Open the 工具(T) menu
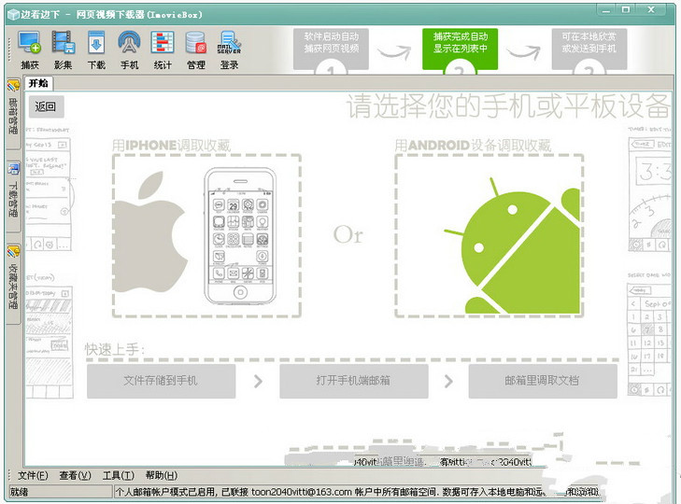This screenshot has height=504, width=681. [119, 475]
